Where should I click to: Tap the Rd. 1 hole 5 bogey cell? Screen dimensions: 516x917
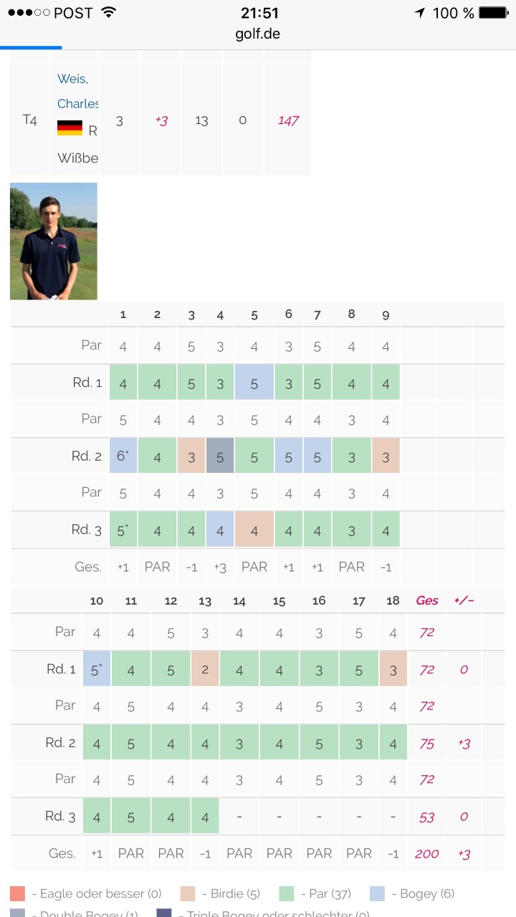click(x=254, y=383)
